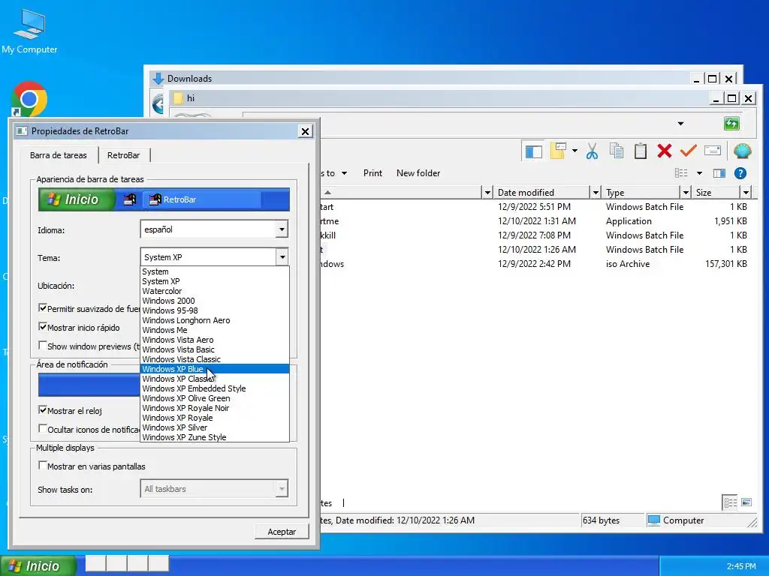Select 'Windows XP Blue' theme option
The height and width of the screenshot is (576, 769).
[x=215, y=369]
